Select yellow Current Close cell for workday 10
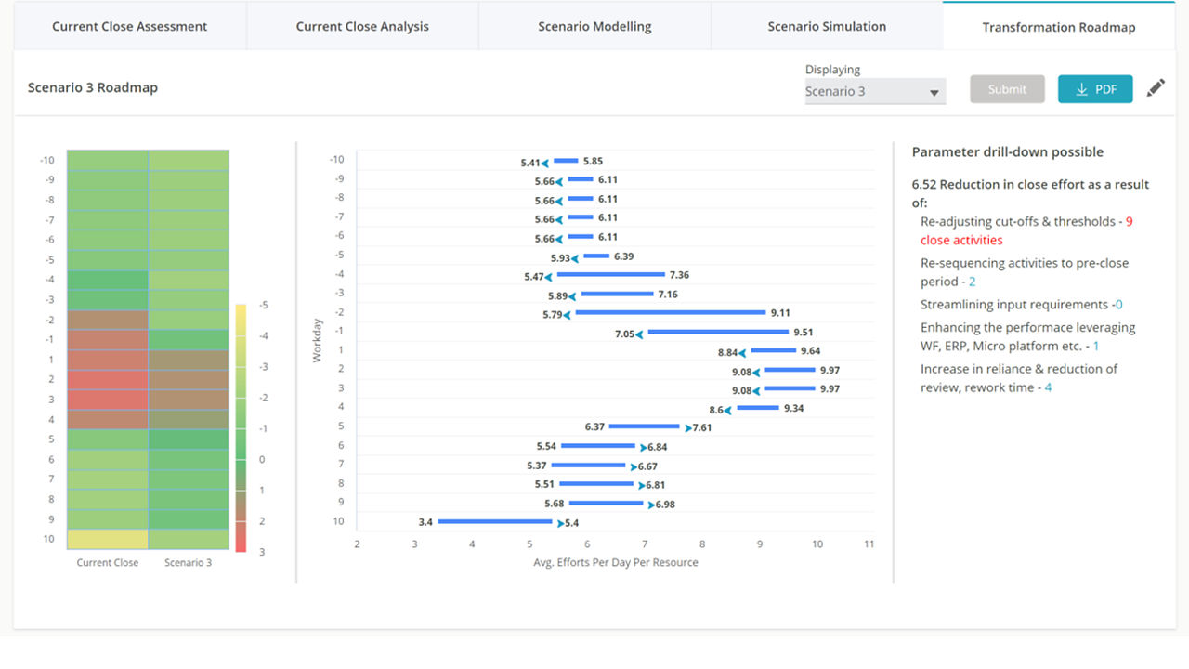The width and height of the screenshot is (1189, 669). (x=108, y=540)
